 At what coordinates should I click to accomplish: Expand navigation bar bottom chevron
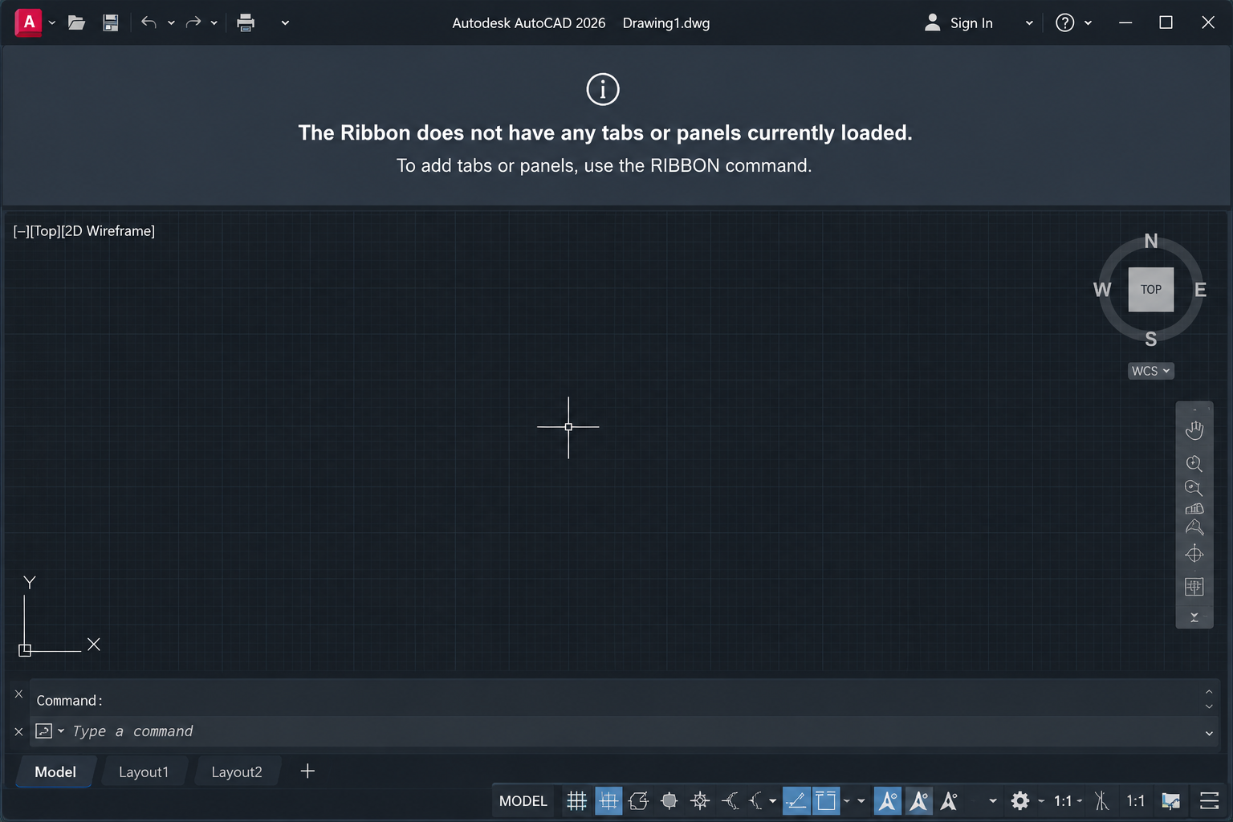(x=1194, y=617)
